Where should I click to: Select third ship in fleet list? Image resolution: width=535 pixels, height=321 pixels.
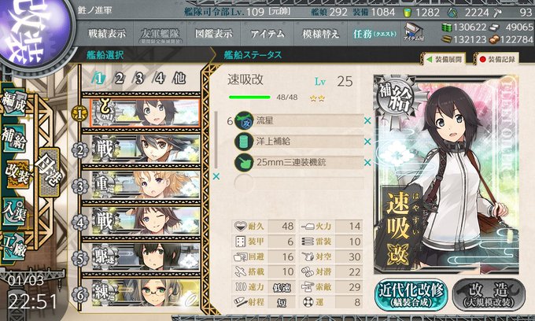pyautogui.click(x=146, y=185)
